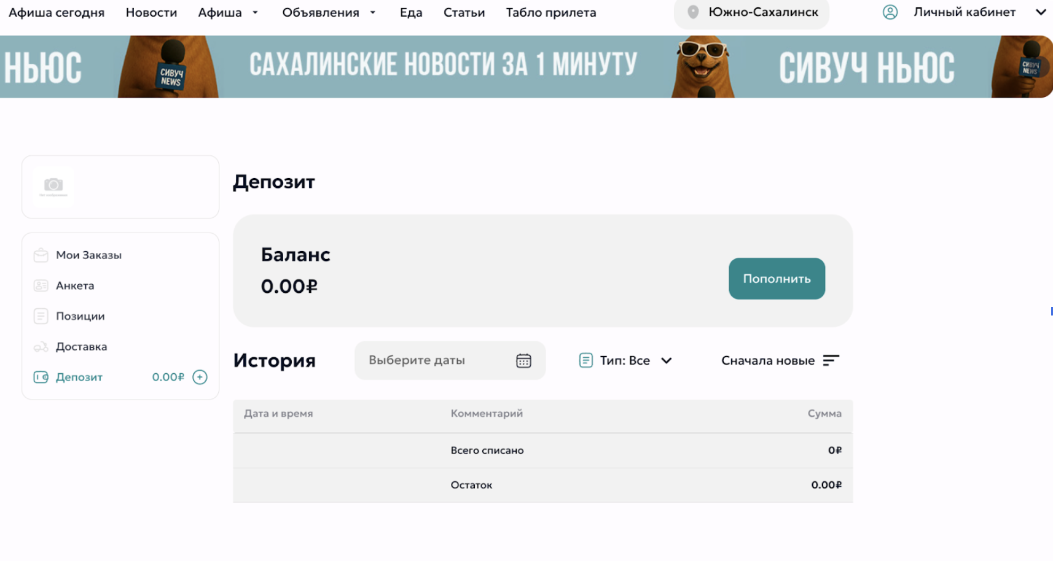Click the calendar icon in date field

523,361
